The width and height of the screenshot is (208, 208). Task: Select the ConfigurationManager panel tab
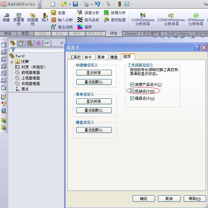tap(30, 43)
